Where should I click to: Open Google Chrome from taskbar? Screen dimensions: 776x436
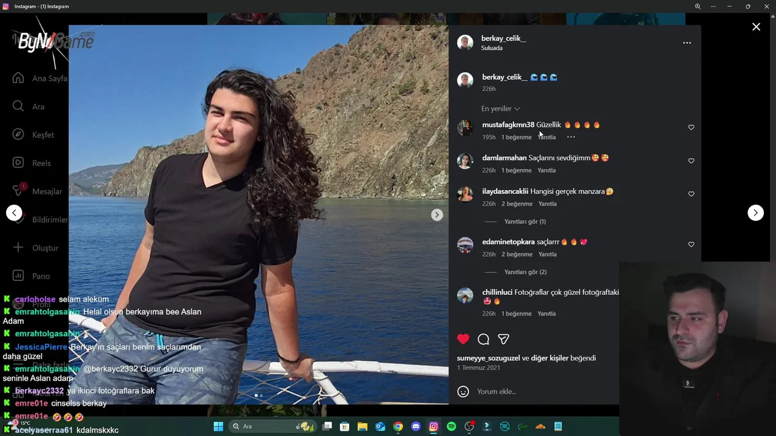(x=398, y=426)
